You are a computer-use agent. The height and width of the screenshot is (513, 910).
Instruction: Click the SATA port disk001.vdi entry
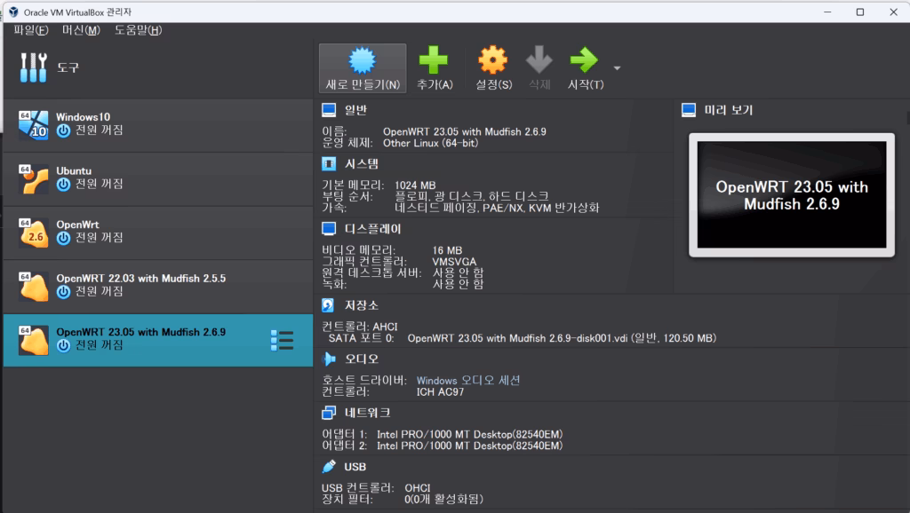[562, 338]
